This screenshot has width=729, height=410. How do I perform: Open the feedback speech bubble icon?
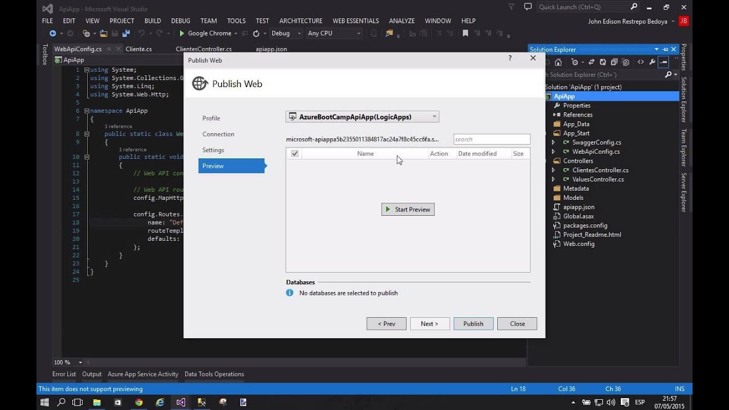click(527, 7)
